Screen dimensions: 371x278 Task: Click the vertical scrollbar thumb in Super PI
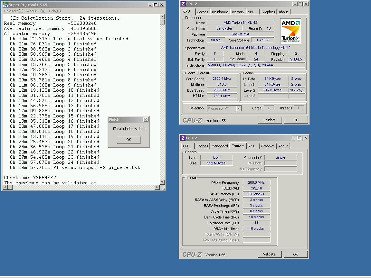coord(162,22)
